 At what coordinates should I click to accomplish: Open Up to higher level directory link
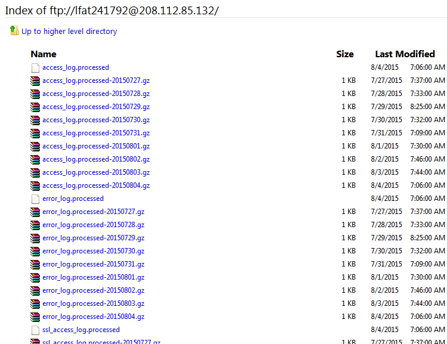tap(69, 31)
